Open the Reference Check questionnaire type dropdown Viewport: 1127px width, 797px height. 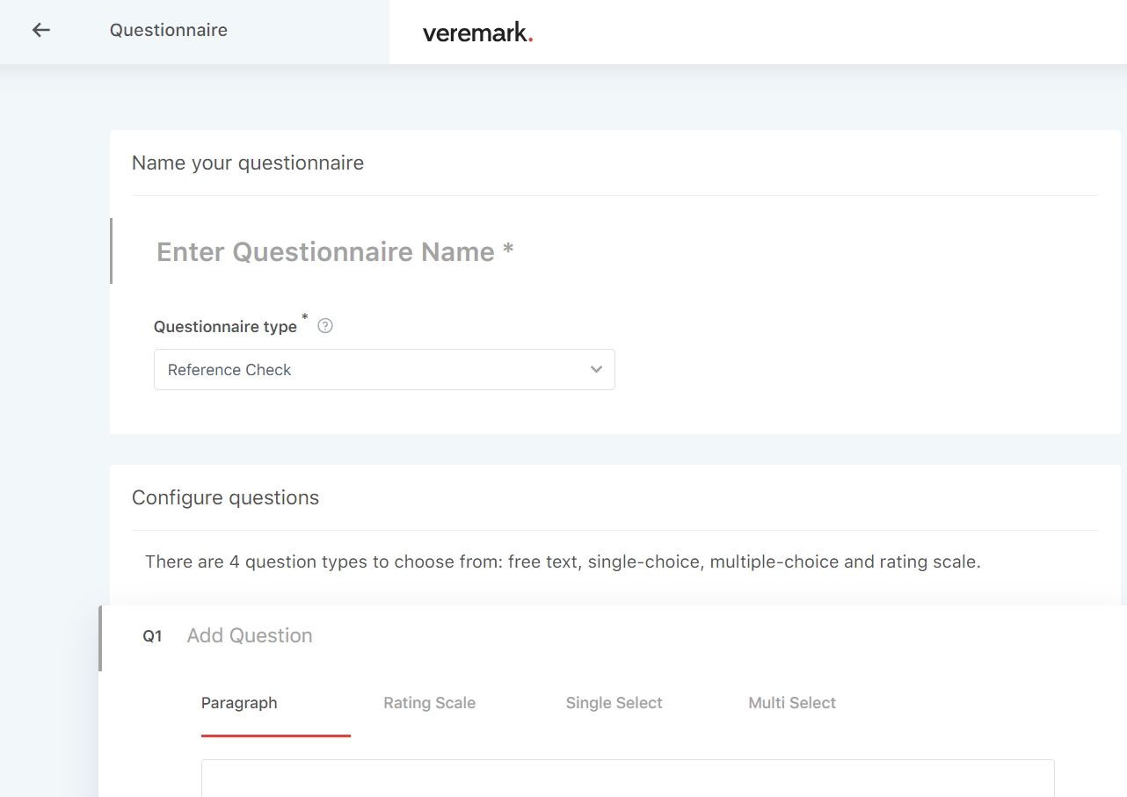point(384,369)
